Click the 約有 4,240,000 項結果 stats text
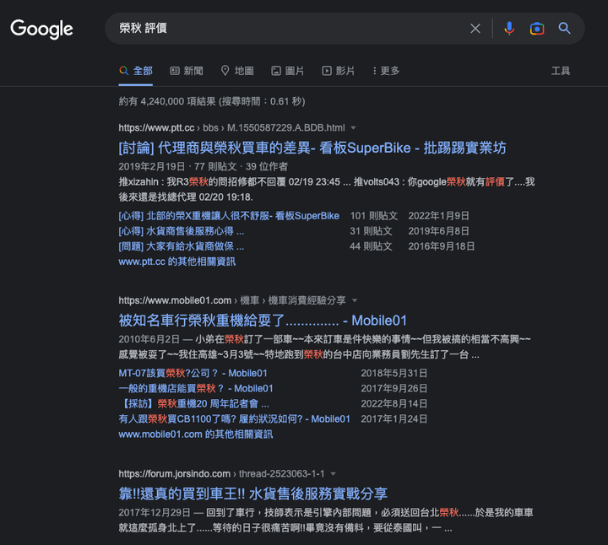 (x=212, y=101)
